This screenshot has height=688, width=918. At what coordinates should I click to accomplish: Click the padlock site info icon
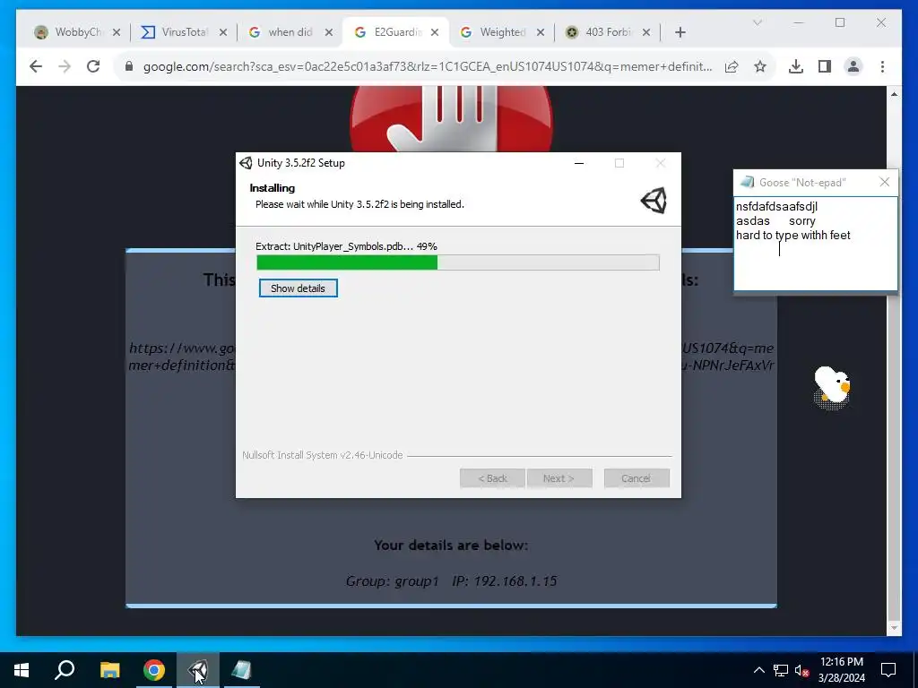129,66
